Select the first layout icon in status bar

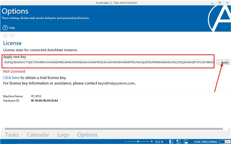pos(171,142)
